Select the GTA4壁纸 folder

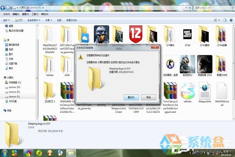click(205, 36)
